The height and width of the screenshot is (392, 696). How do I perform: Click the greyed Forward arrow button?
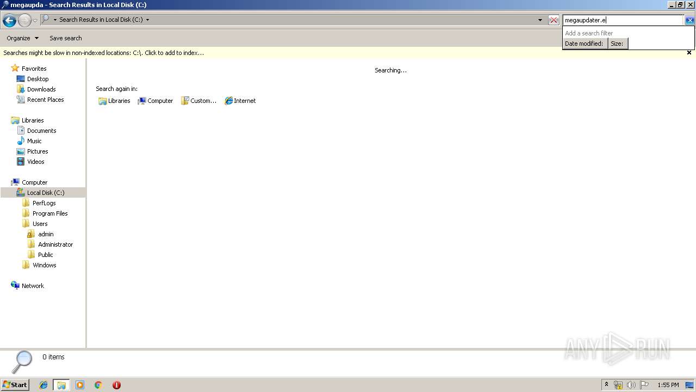click(x=24, y=21)
